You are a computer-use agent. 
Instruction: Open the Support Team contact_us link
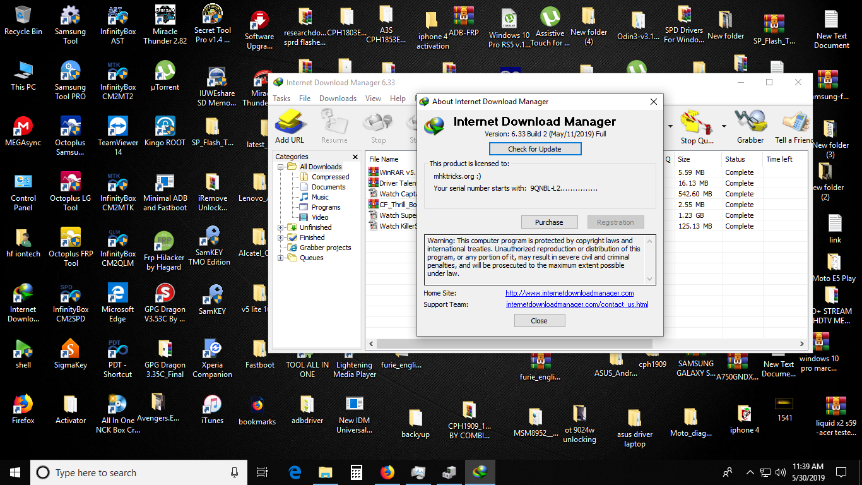click(x=577, y=304)
